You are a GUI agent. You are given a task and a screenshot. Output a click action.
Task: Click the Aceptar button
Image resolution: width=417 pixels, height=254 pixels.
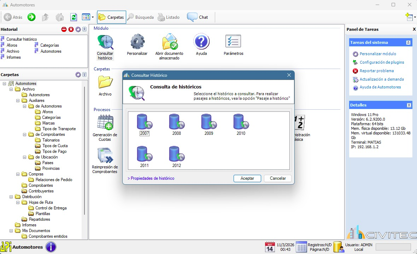pyautogui.click(x=247, y=178)
